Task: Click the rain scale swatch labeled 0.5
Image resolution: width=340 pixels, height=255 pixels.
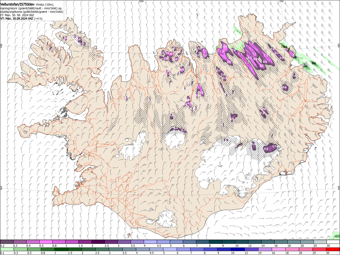Action: coord(34,249)
